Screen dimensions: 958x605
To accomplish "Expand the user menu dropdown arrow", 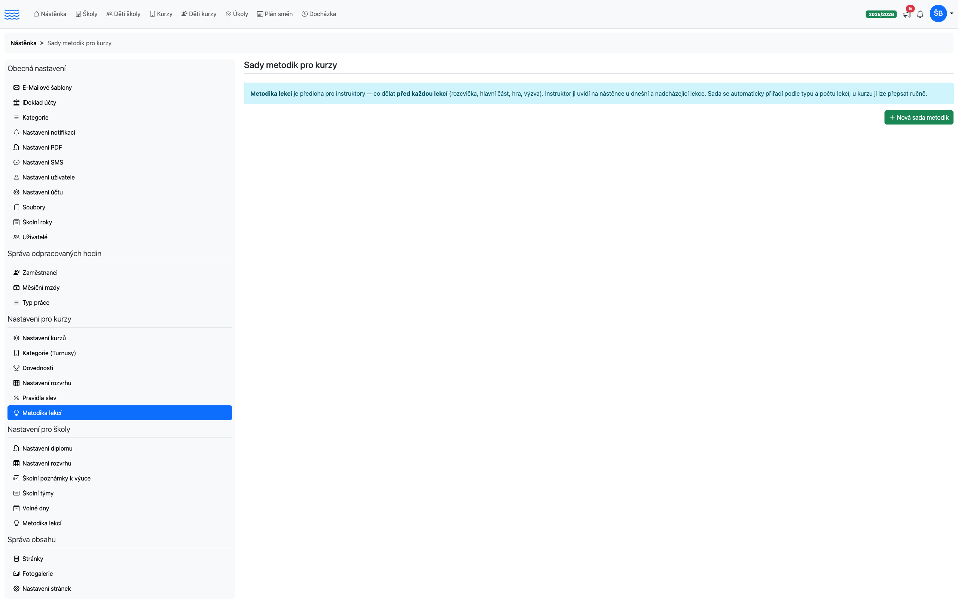I will (x=952, y=13).
